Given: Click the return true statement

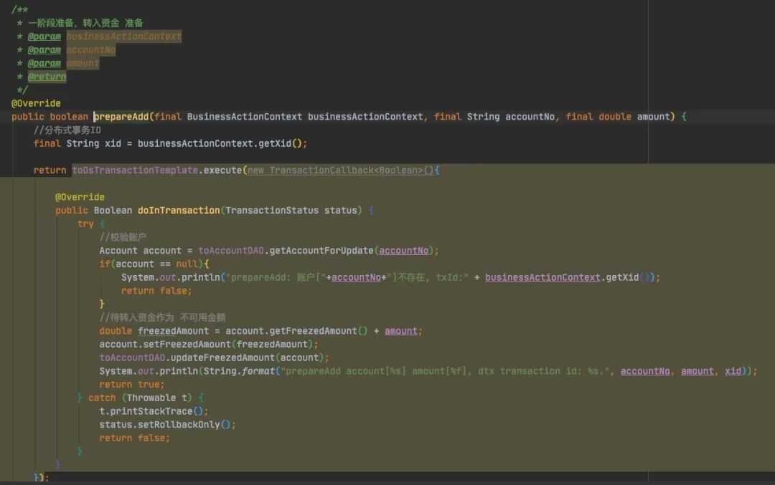Looking at the screenshot, I should pos(131,385).
